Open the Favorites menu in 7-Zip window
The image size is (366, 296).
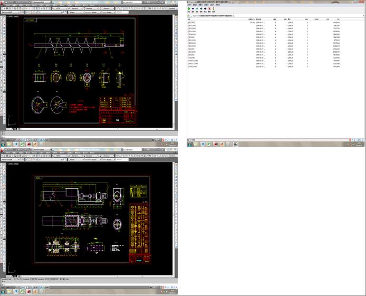206,5
